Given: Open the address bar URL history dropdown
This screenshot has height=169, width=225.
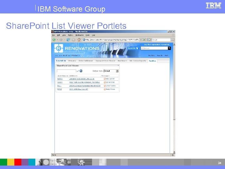Looking at the screenshot, I should pos(141,40).
